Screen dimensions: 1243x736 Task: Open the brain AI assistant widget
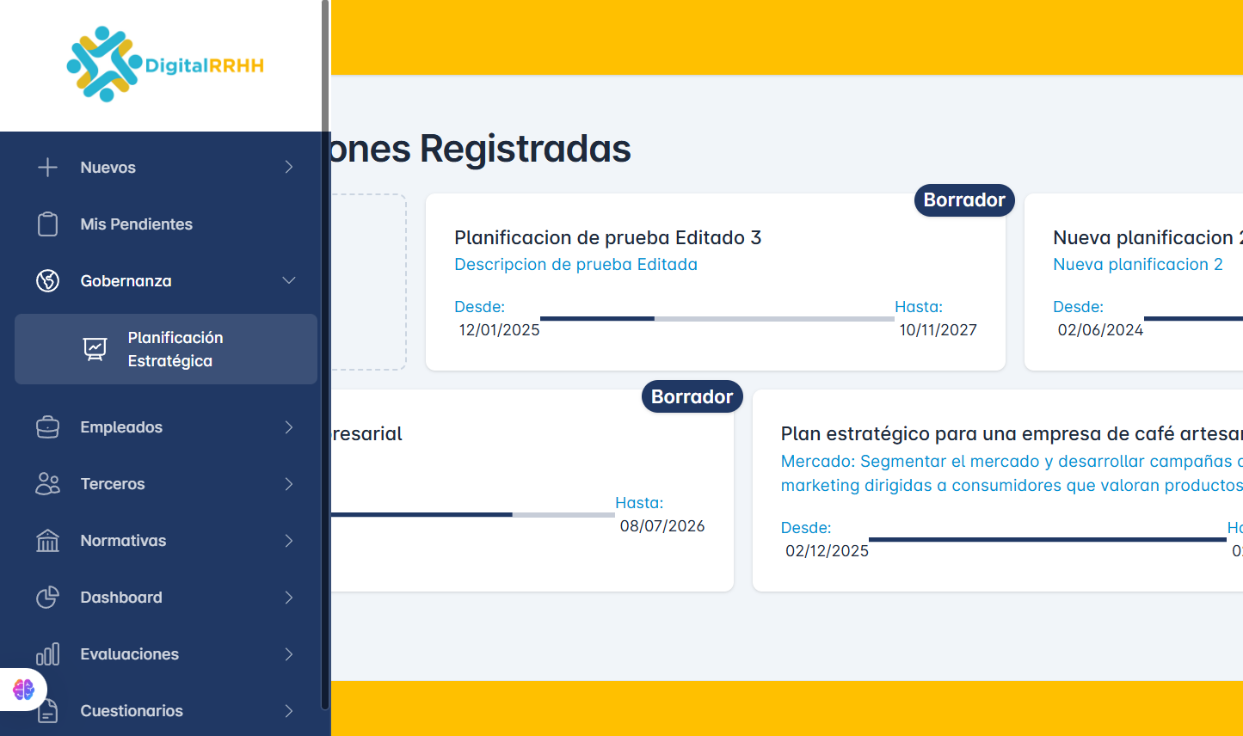(23, 690)
